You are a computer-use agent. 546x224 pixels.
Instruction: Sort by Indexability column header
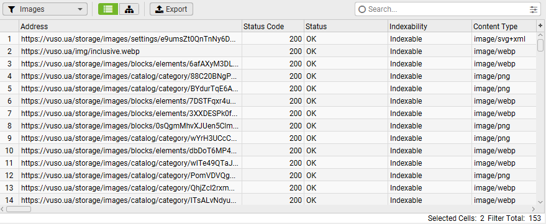click(430, 27)
